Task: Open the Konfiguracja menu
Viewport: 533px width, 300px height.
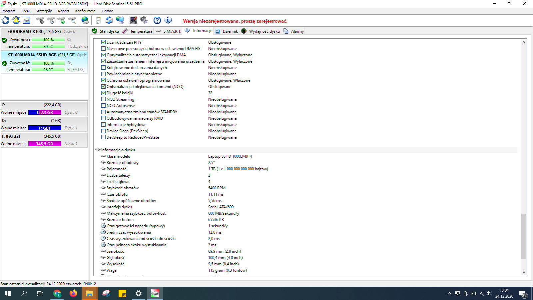Action: click(85, 11)
